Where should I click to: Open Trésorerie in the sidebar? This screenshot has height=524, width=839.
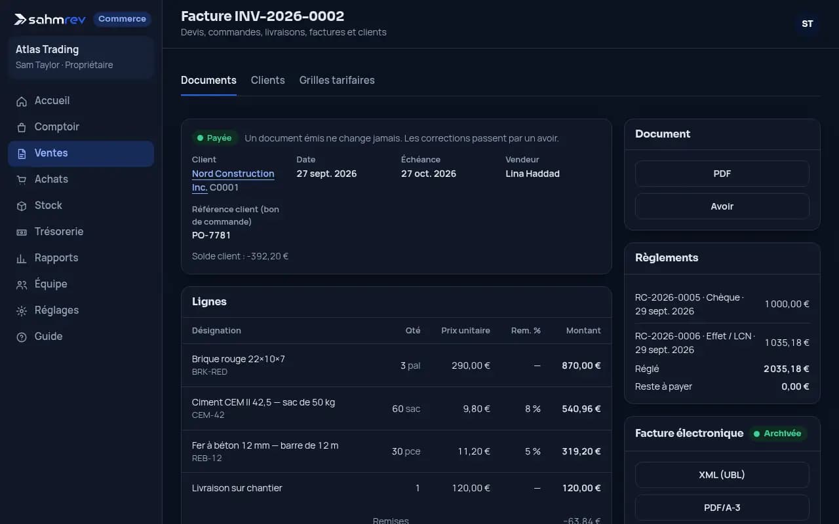click(81, 232)
